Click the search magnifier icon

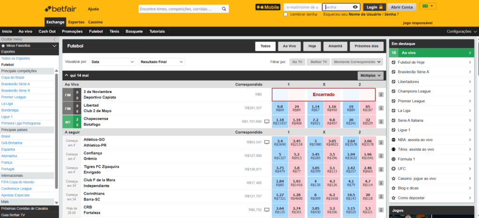point(224,9)
